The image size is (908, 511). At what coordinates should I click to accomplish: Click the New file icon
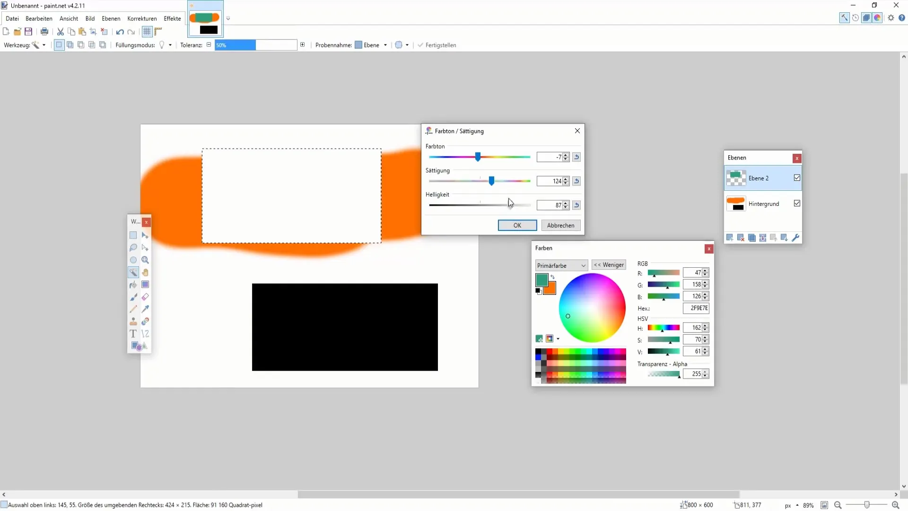coord(6,32)
